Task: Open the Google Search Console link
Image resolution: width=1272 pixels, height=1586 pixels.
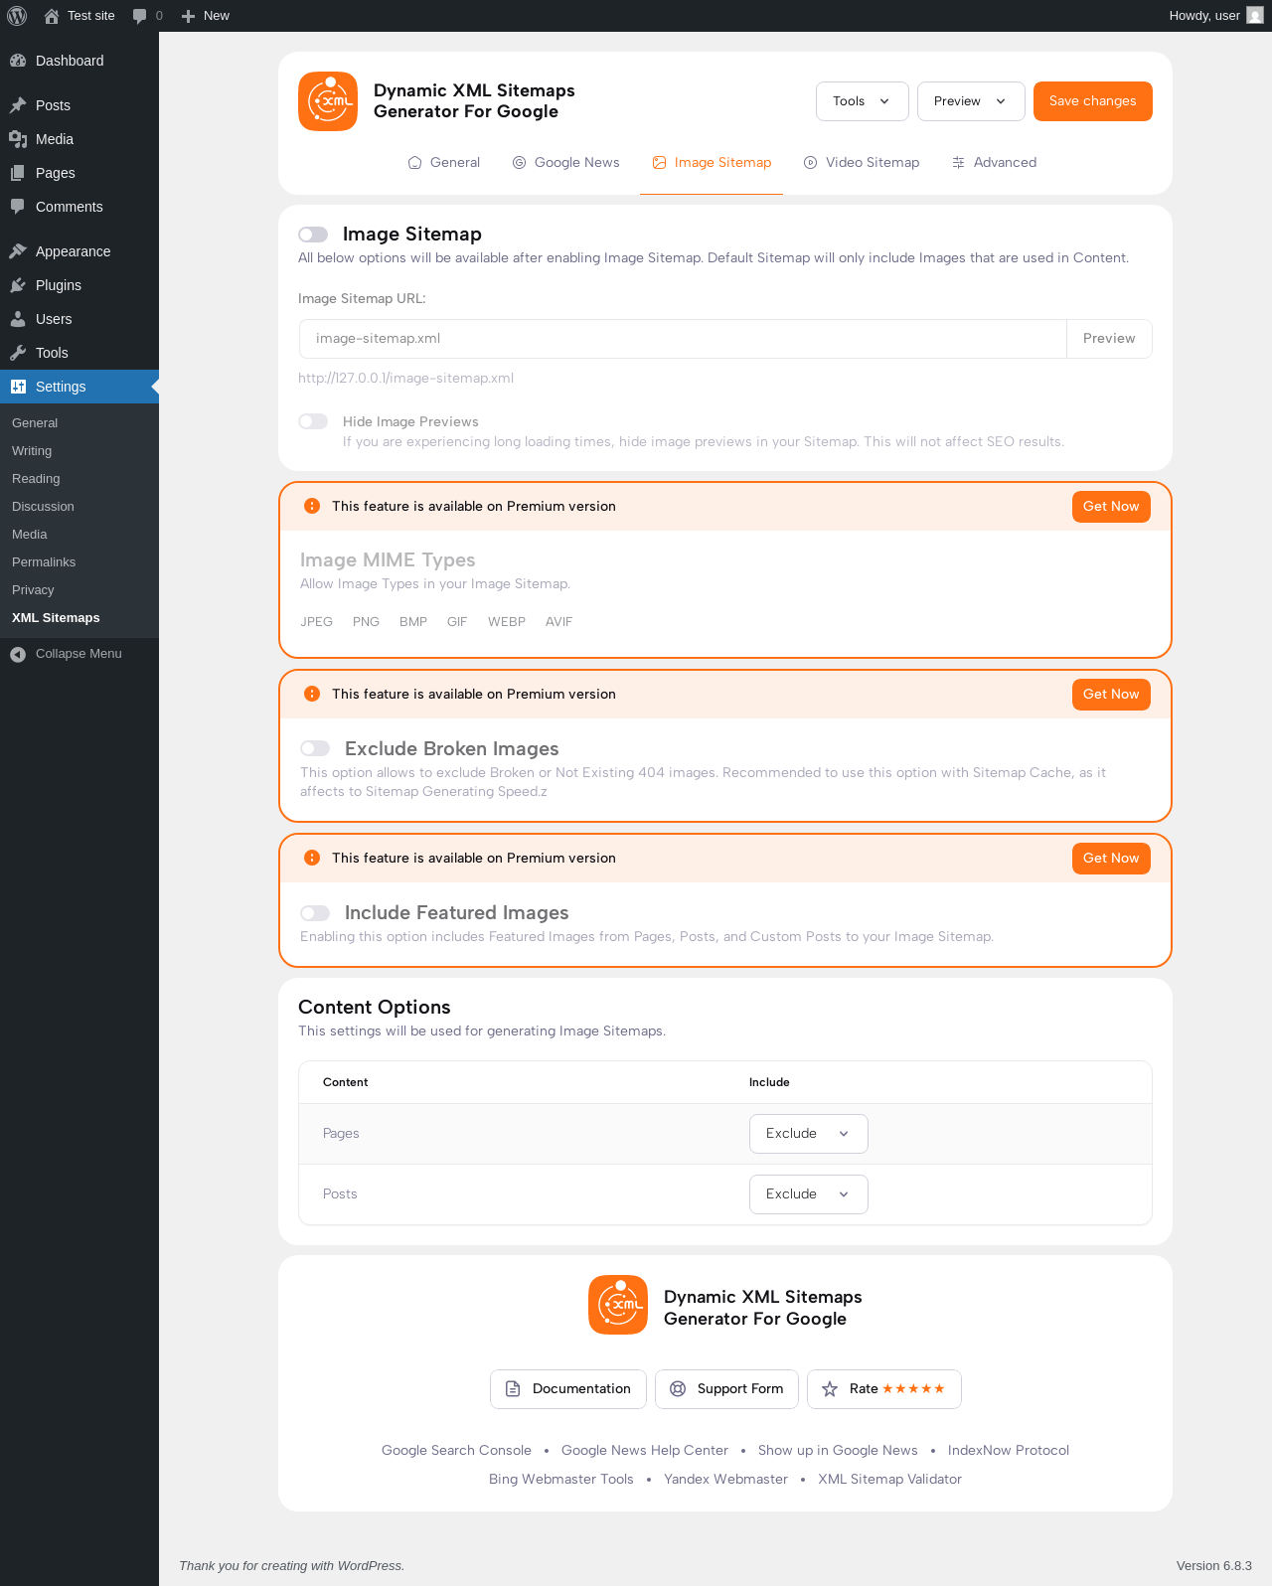Action: [x=456, y=1451]
